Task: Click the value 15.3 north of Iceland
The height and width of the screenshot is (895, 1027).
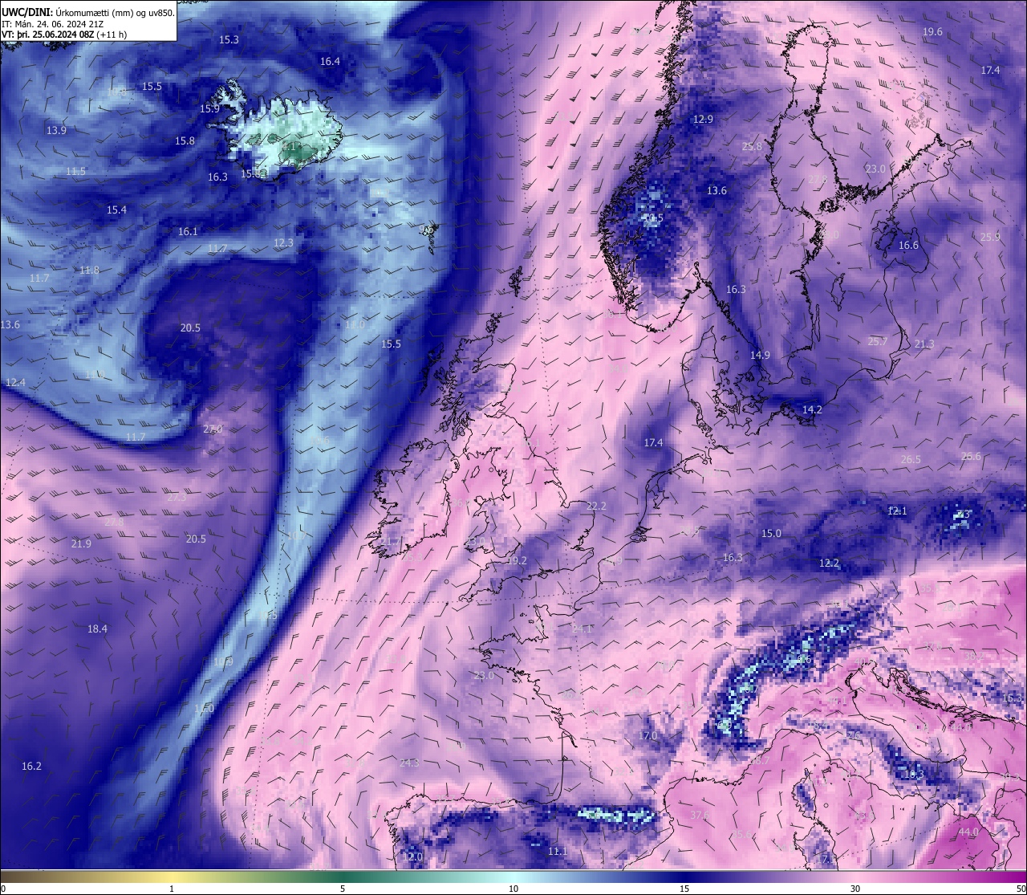Action: [229, 39]
